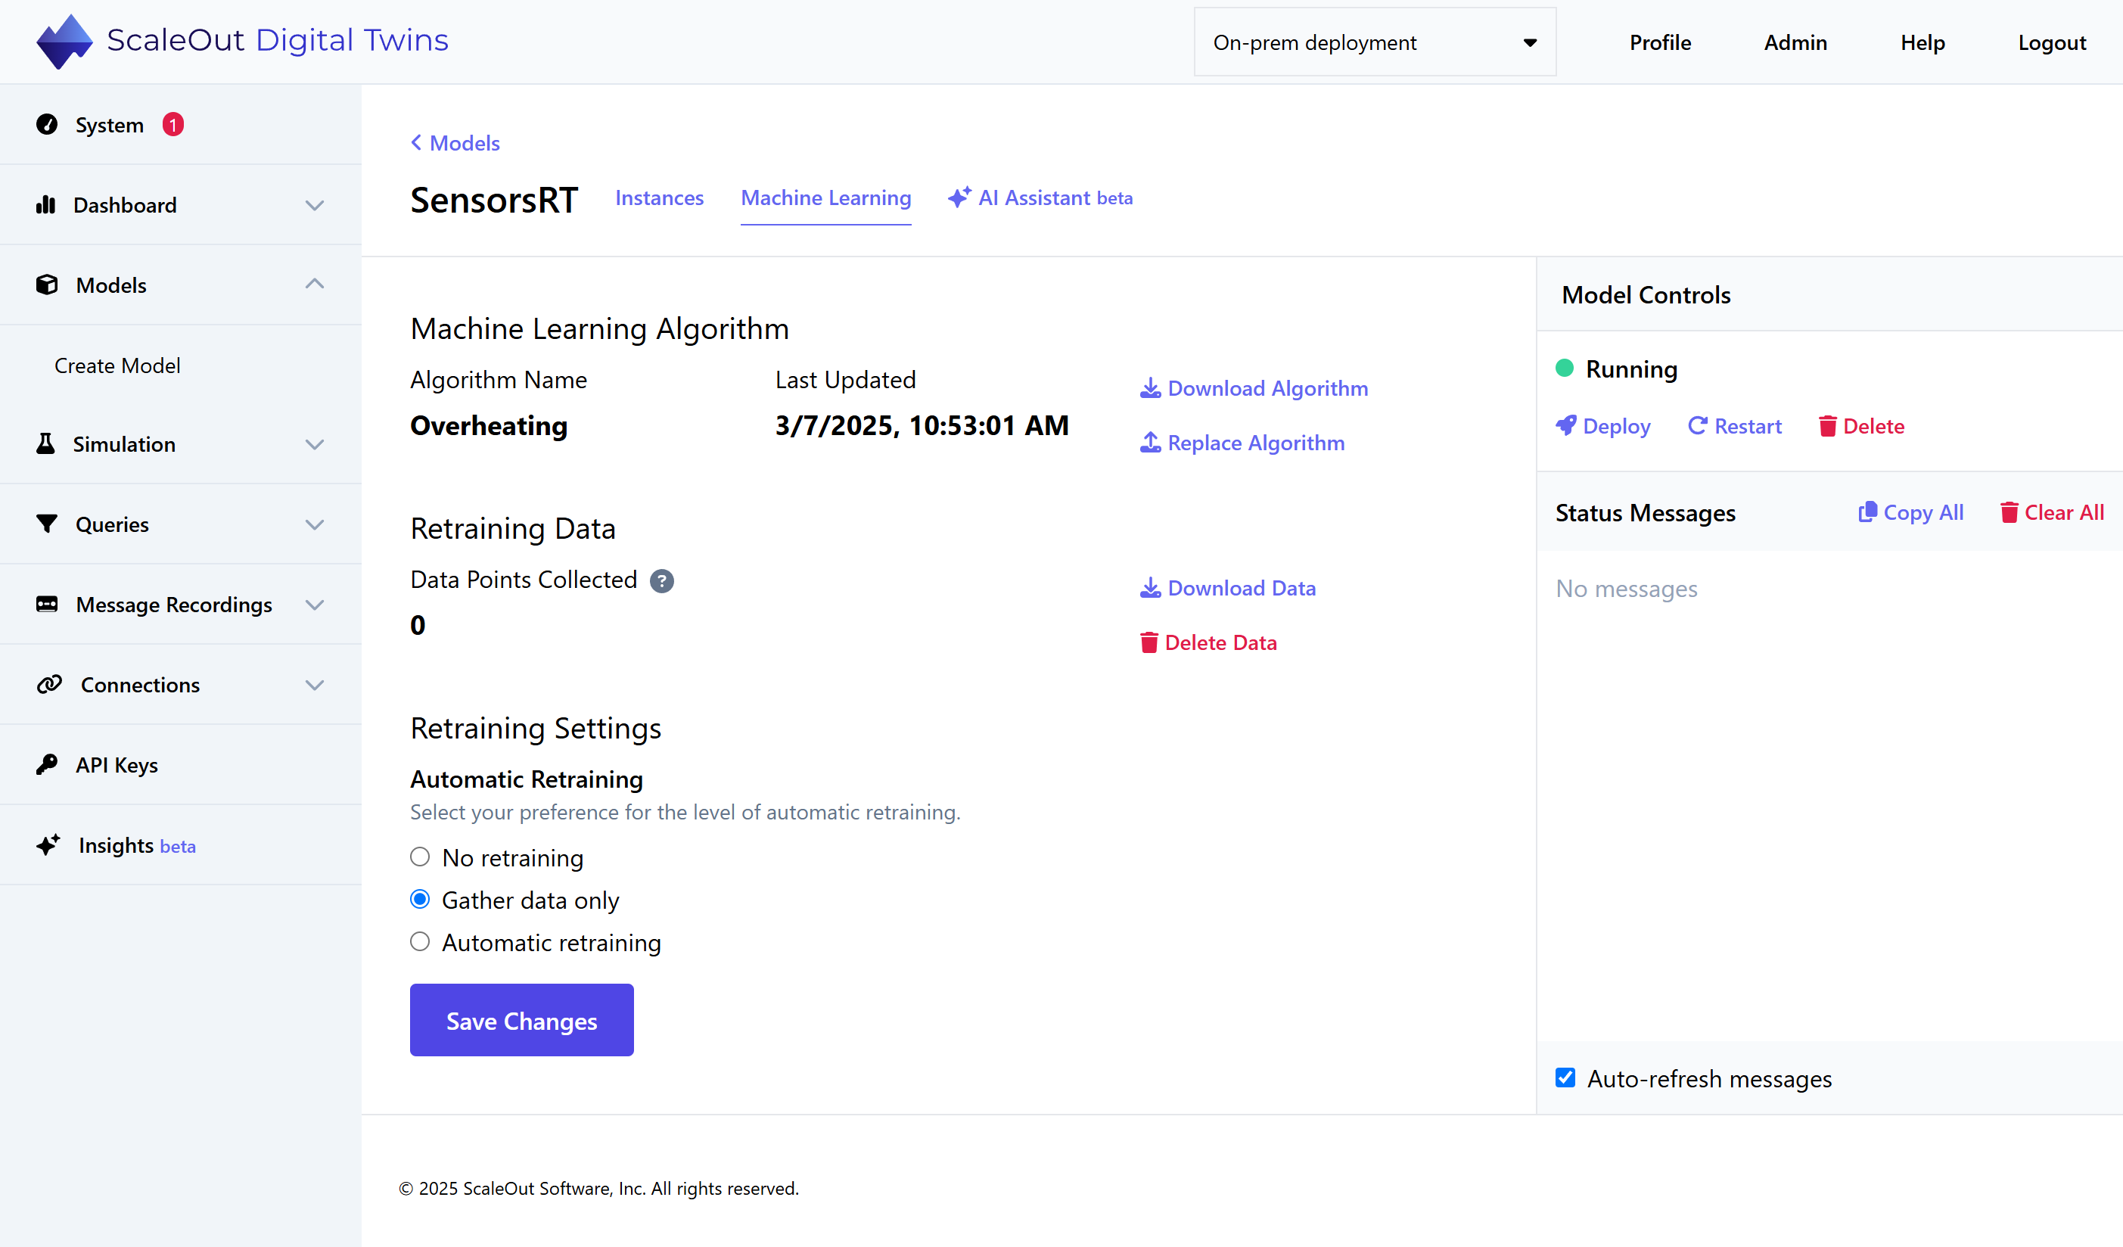Switch to the Machine Learning tab
The height and width of the screenshot is (1247, 2123).
[x=825, y=198]
